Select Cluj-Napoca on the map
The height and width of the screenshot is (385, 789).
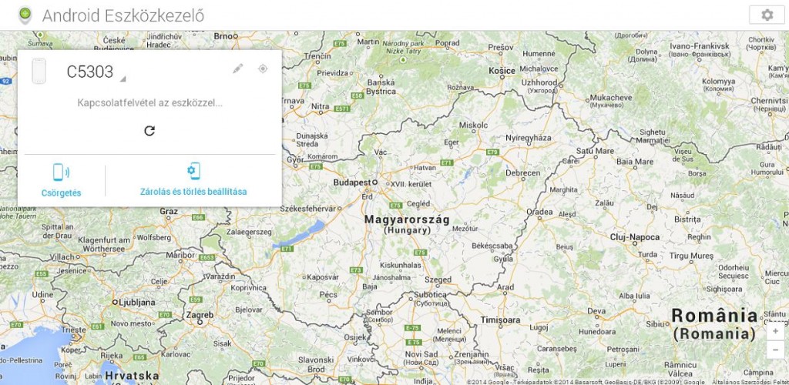(x=635, y=237)
